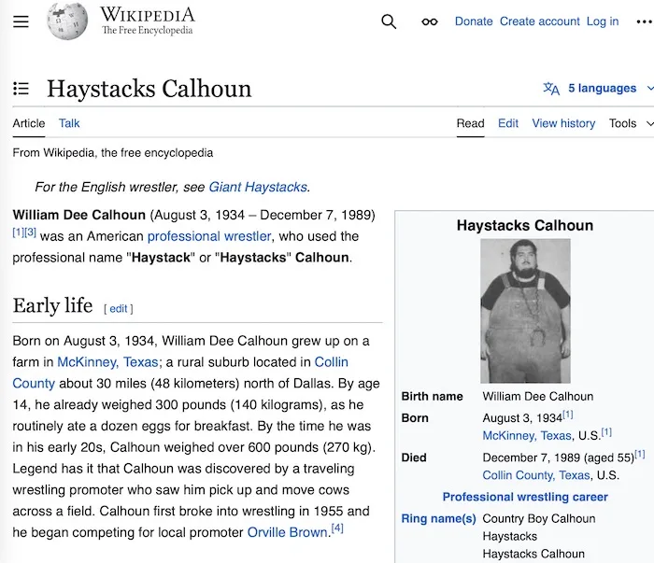This screenshot has height=563, width=654.
Task: Click citation reference [4]
Action: 337,528
